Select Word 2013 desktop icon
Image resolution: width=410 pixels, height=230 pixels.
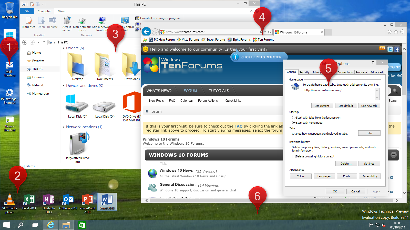107,202
